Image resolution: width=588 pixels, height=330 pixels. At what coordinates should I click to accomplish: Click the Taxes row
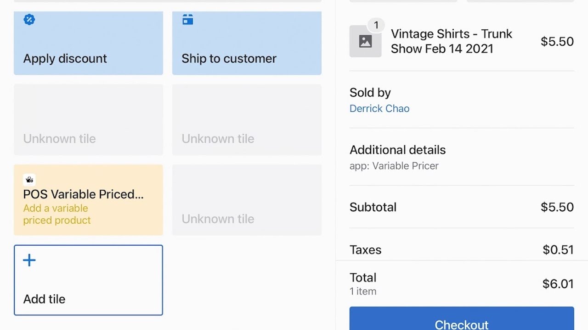click(x=462, y=250)
